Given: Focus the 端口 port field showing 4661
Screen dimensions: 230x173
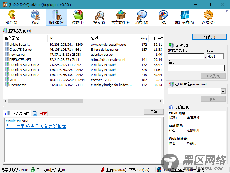Looking at the screenshot, I should [x=215, y=56].
